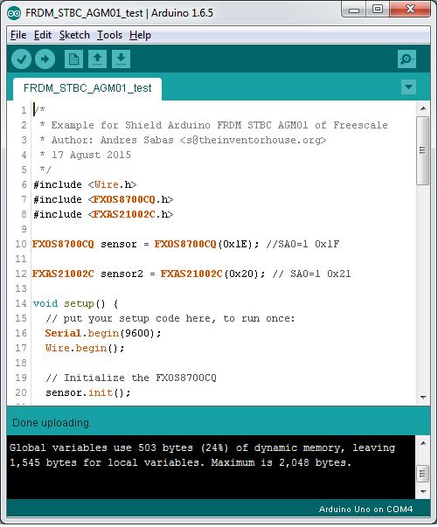Click the 'FXOS8700CQ sensor =' declaration line
Image resolution: width=438 pixels, height=527 pixels.
(186, 244)
